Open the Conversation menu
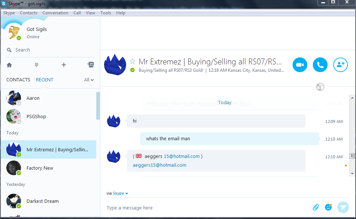356x219 pixels. [55, 13]
